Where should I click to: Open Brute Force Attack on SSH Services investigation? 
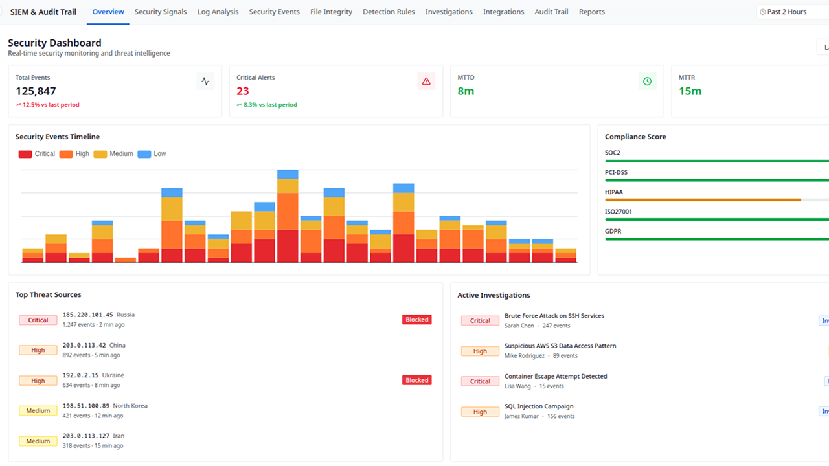click(554, 316)
